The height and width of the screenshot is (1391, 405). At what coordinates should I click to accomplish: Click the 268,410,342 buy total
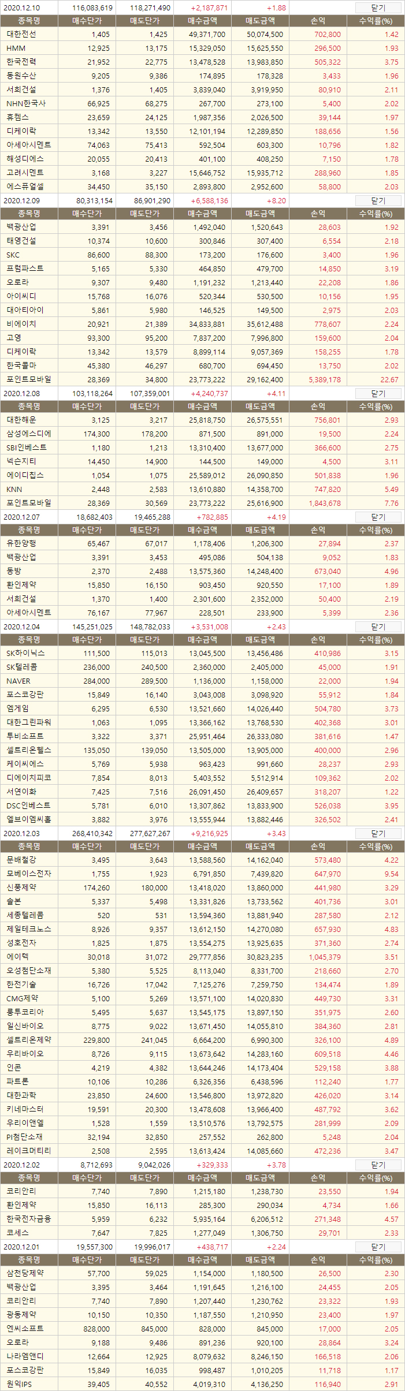click(x=92, y=834)
